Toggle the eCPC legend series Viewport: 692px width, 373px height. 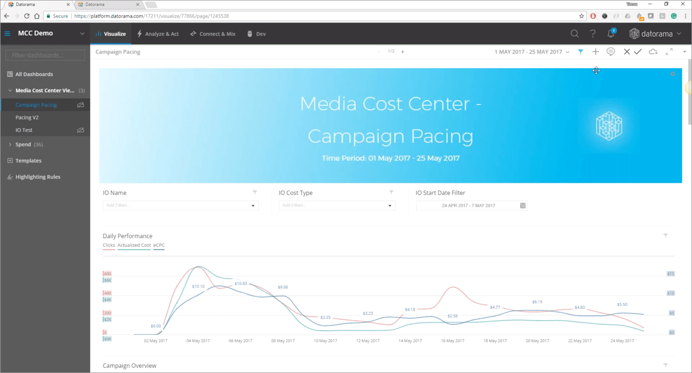pyautogui.click(x=159, y=246)
